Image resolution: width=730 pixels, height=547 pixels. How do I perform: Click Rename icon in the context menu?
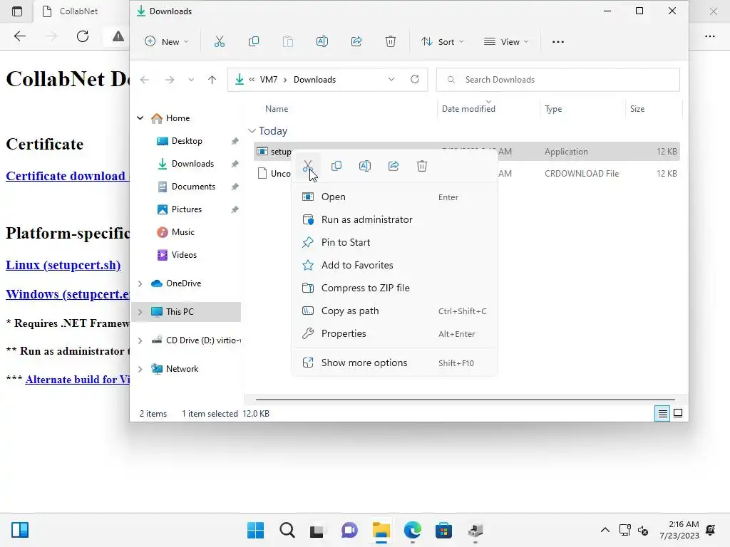click(x=365, y=166)
